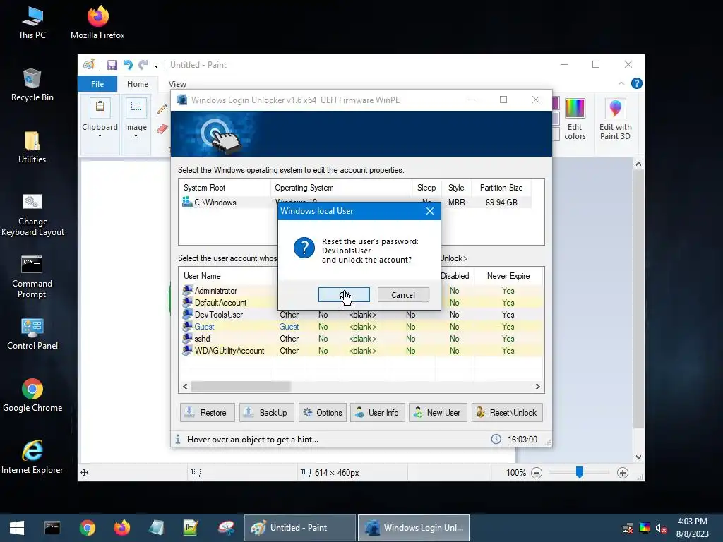Click the New User button
Screen dimensions: 723x542
click(438, 412)
